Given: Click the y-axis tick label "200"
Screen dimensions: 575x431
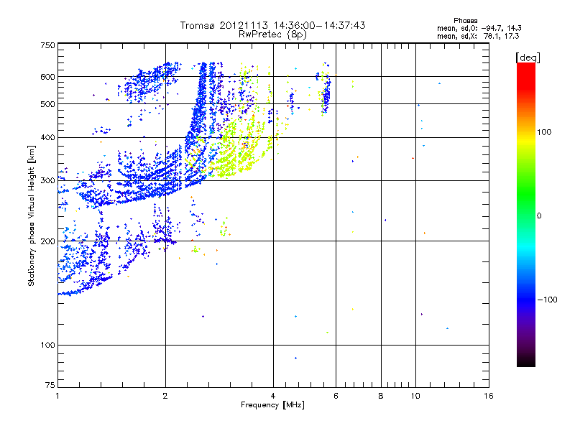Looking at the screenshot, I should click(47, 241).
